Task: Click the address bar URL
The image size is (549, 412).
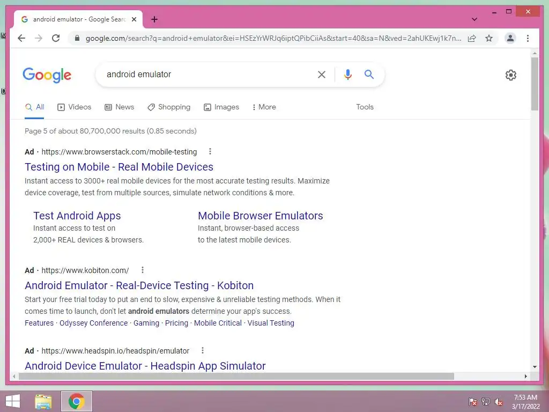Action: click(273, 38)
